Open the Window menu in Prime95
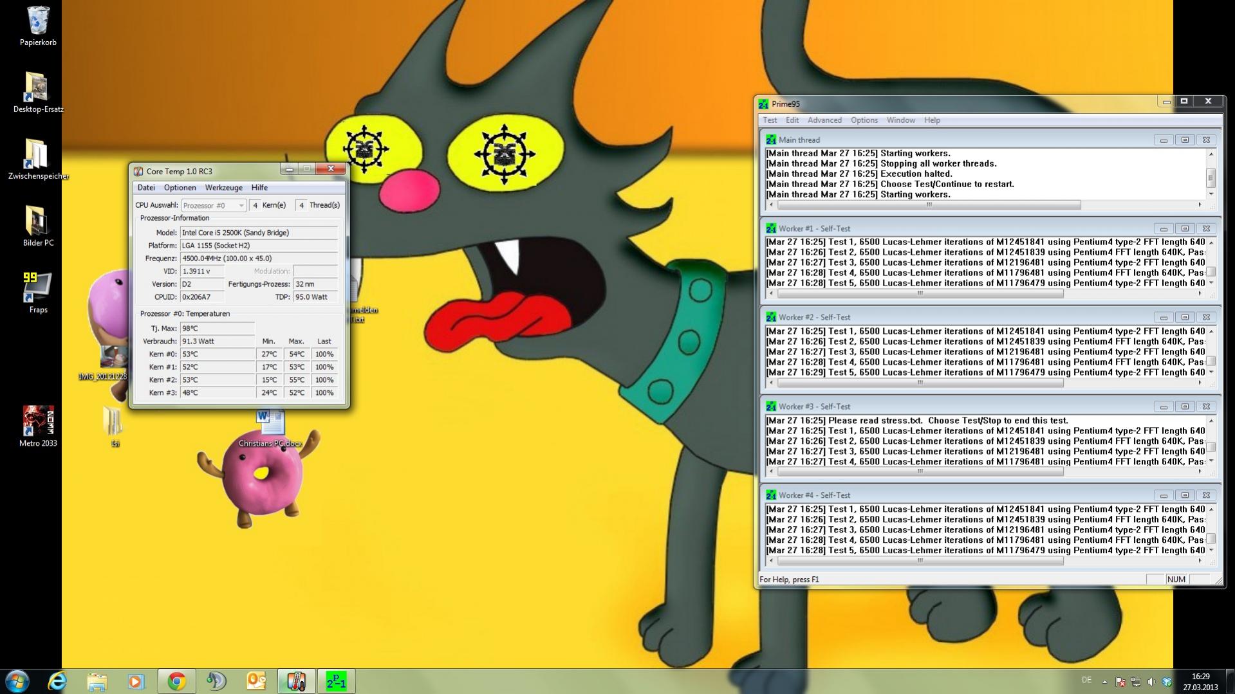Image resolution: width=1235 pixels, height=694 pixels. pyautogui.click(x=901, y=120)
